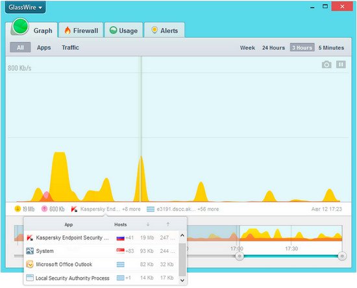Click the Singapore flag in System row

[x=121, y=251]
